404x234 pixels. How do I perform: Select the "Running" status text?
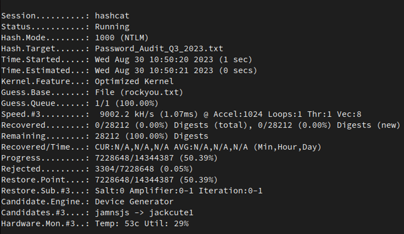point(112,27)
